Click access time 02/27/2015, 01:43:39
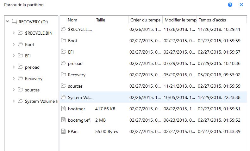The height and width of the screenshot is (151, 250). point(219,132)
